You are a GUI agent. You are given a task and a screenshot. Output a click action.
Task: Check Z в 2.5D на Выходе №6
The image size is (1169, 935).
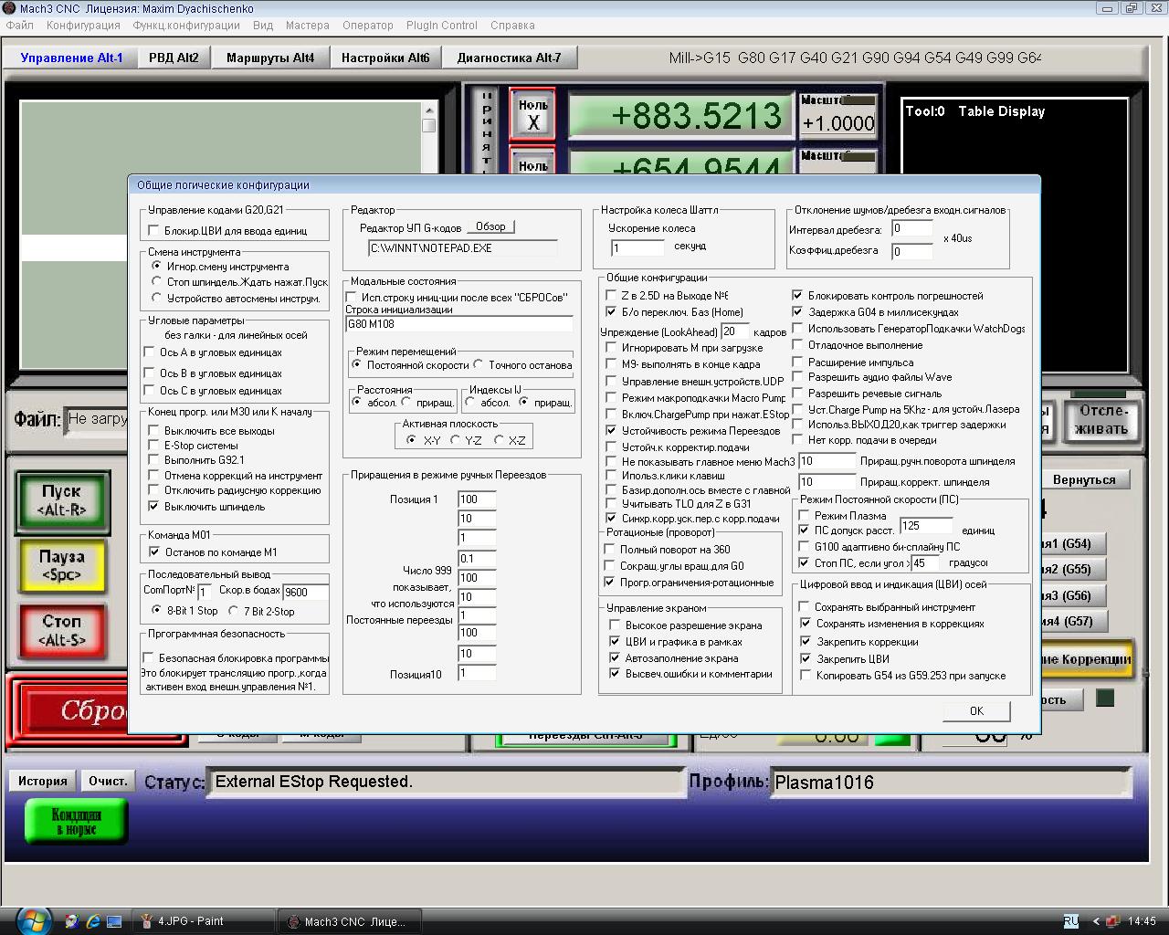coord(612,296)
